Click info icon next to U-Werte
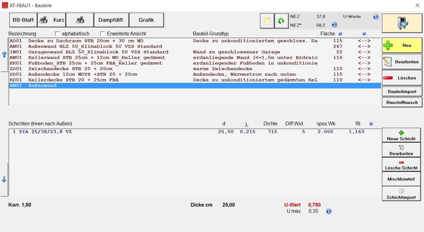424x232 pixels. coord(376,17)
